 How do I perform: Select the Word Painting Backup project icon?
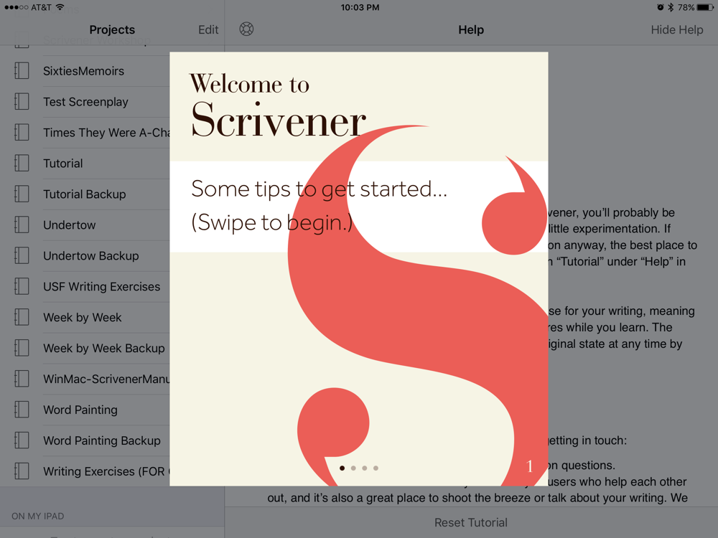tap(22, 440)
